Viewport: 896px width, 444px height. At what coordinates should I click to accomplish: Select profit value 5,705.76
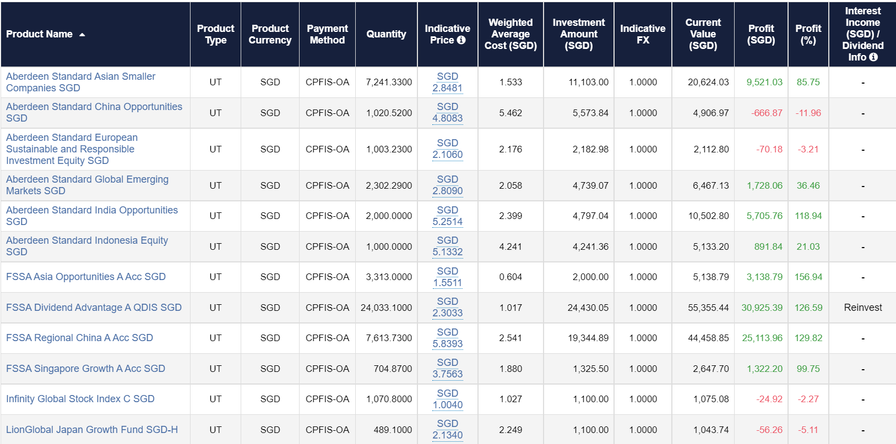coord(764,216)
